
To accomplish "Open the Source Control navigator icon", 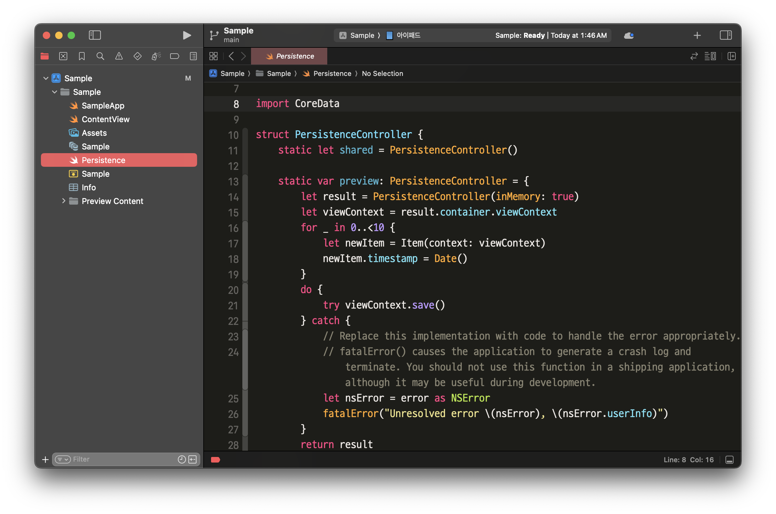I will (63, 56).
